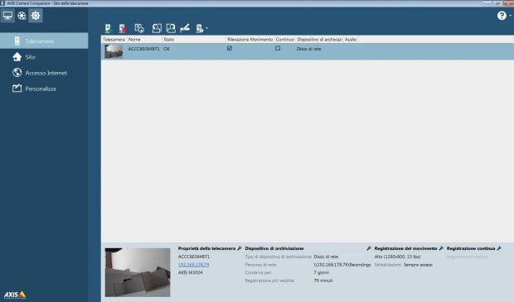The height and width of the screenshot is (302, 514).
Task: Click the globe icon next to Accesso Internet
Action: [x=17, y=73]
